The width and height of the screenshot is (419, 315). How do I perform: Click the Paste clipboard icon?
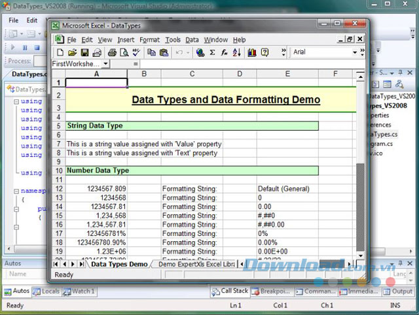tap(164, 52)
